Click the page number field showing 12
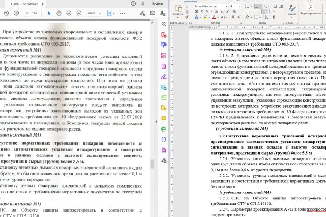 pos(27,13)
